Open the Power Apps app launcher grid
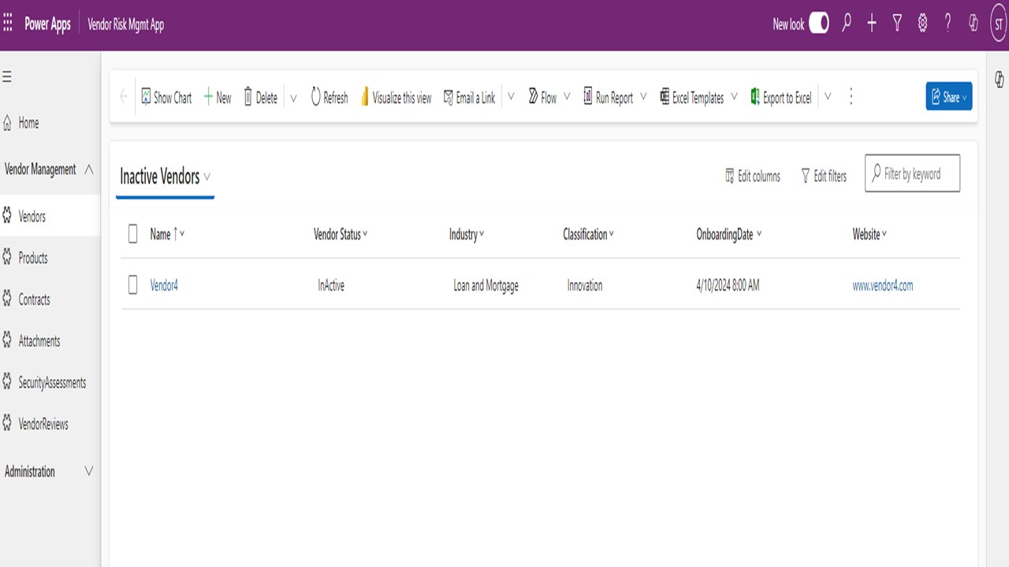Screen dimensions: 1009x567 [8, 24]
